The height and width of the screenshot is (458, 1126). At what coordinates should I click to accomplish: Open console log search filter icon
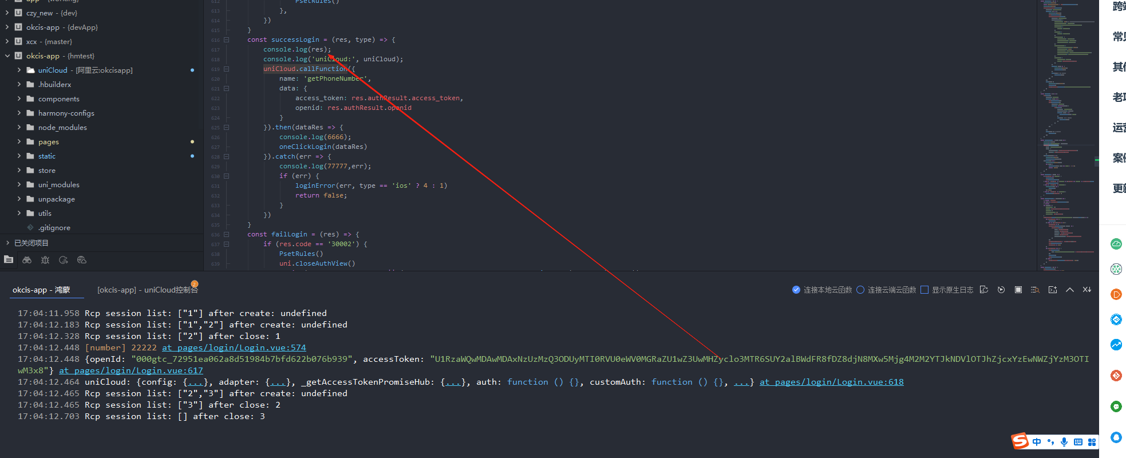[1035, 290]
